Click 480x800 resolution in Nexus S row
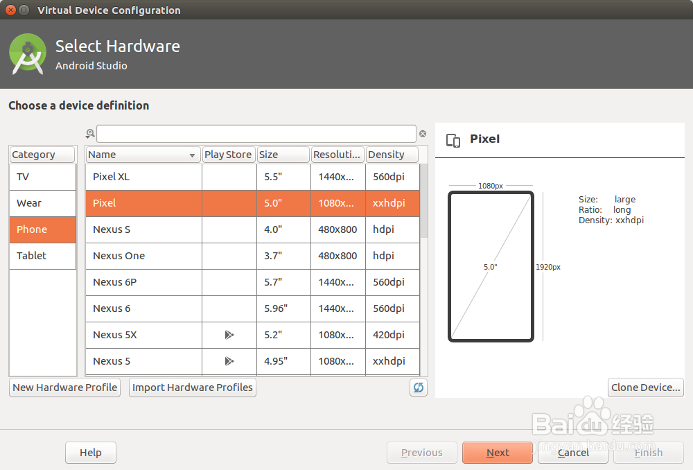Screen dimensions: 693x470 coord(338,229)
